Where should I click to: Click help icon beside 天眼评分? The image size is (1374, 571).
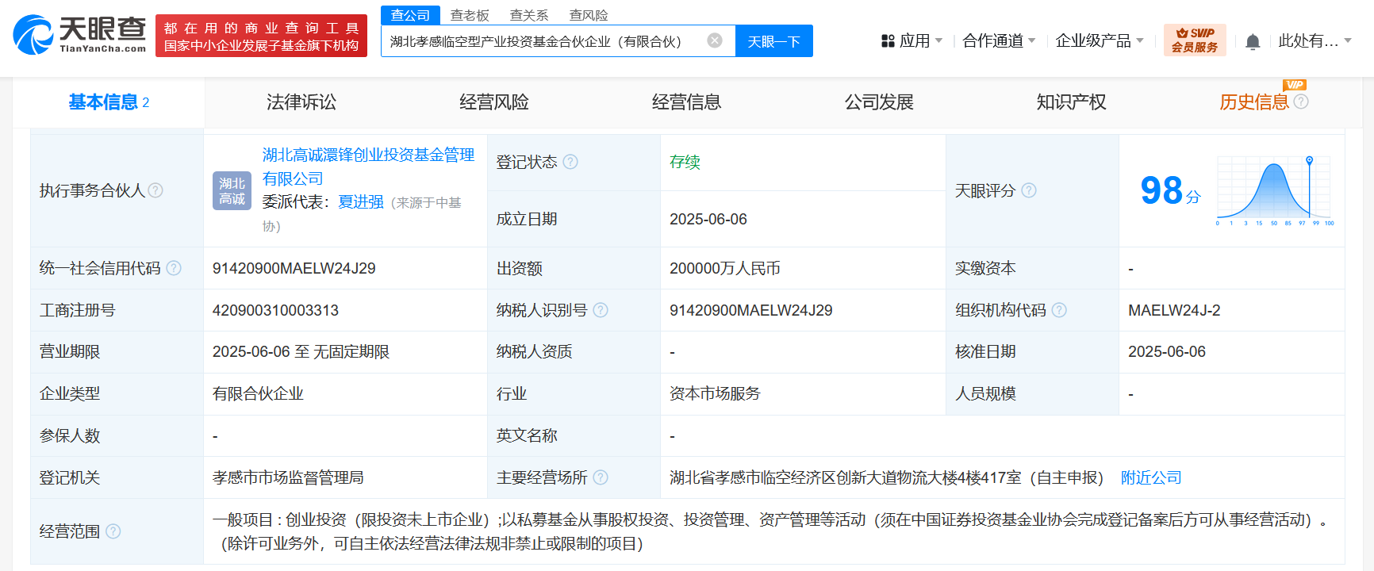(1029, 190)
